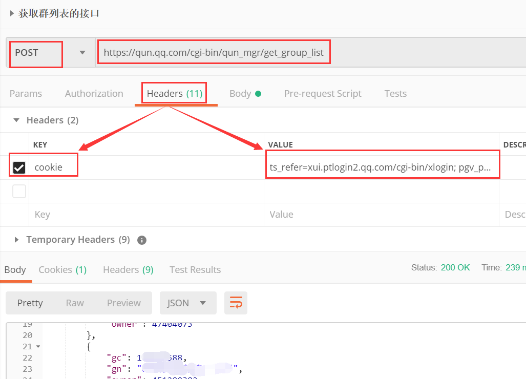Collapse the JSON fold arrow at line 21

point(38,346)
